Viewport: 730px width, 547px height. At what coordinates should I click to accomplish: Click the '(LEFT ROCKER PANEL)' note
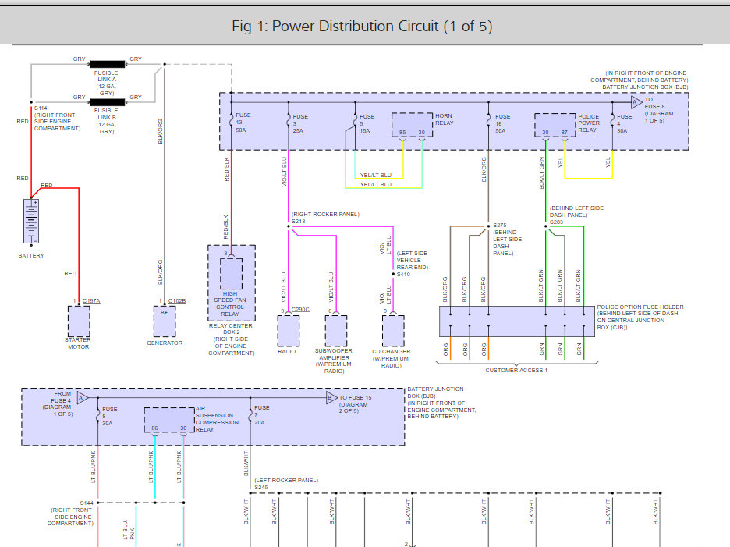(x=286, y=481)
